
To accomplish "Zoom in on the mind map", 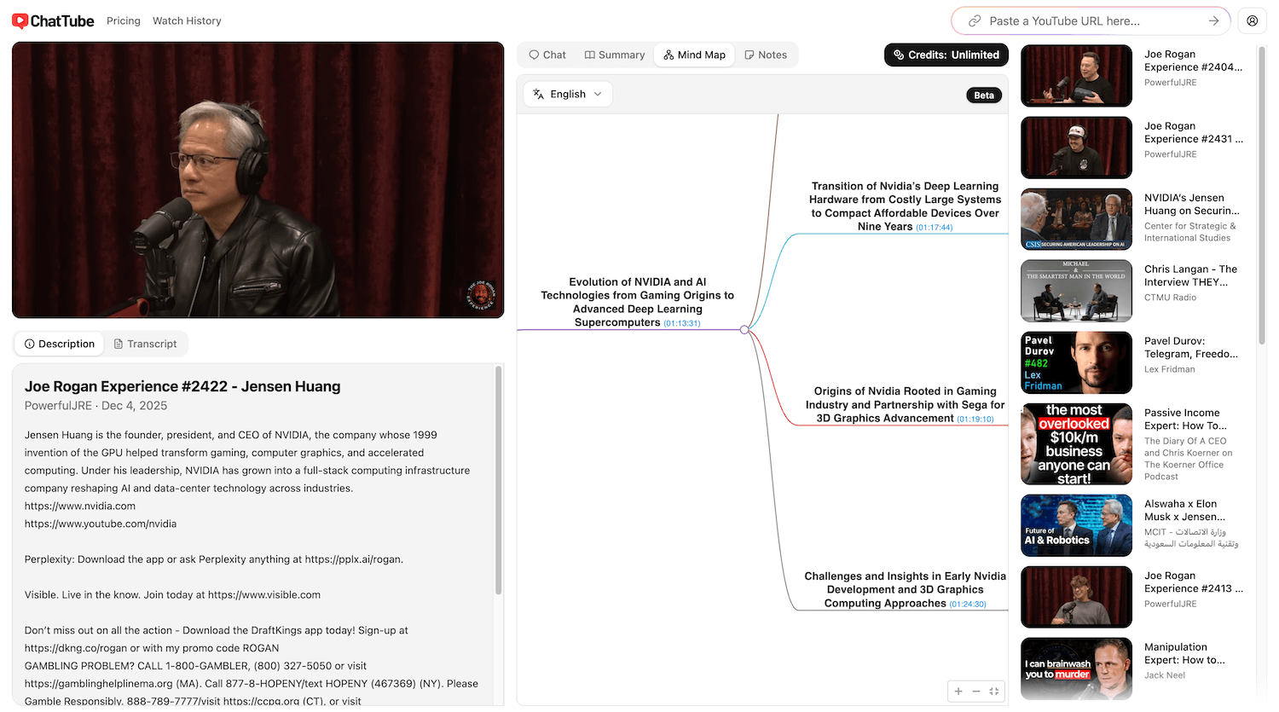I will click(957, 691).
